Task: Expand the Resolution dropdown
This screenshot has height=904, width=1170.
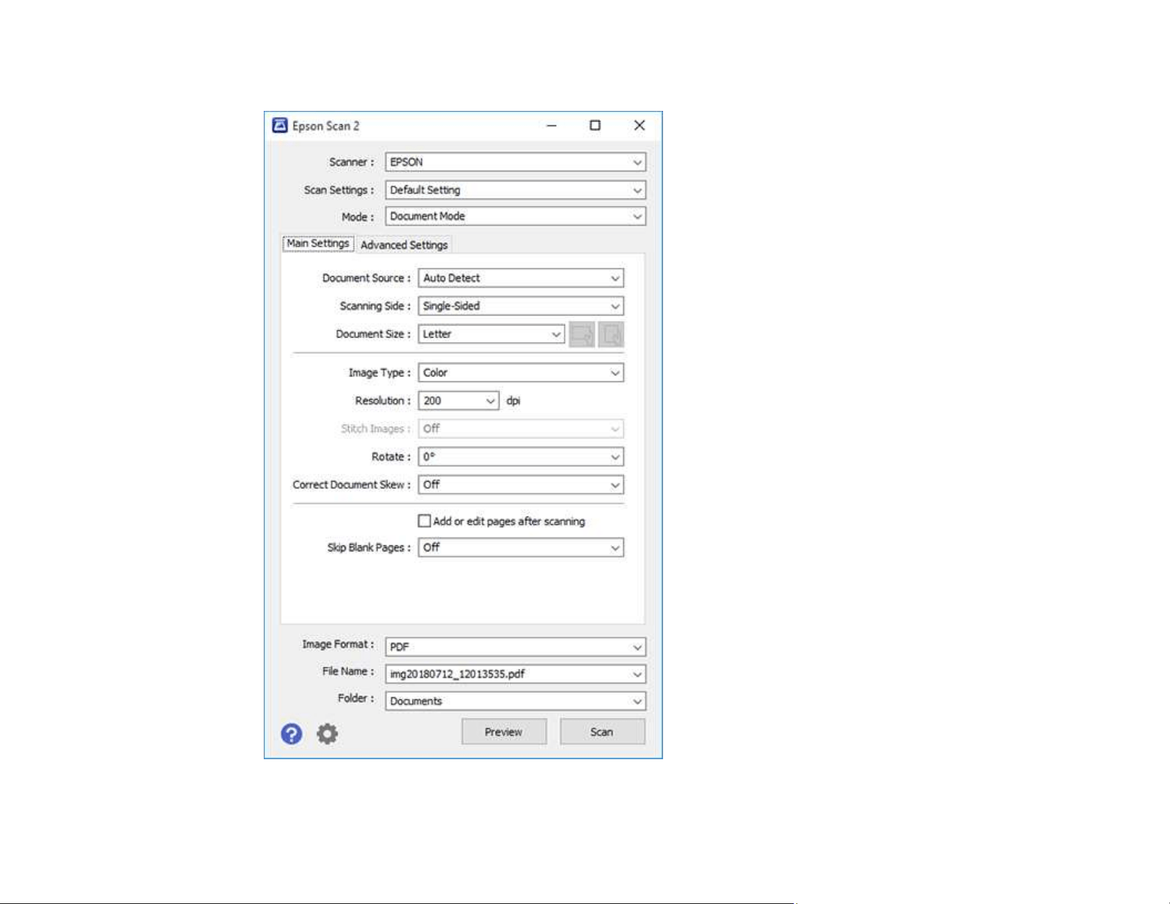Action: (x=458, y=401)
